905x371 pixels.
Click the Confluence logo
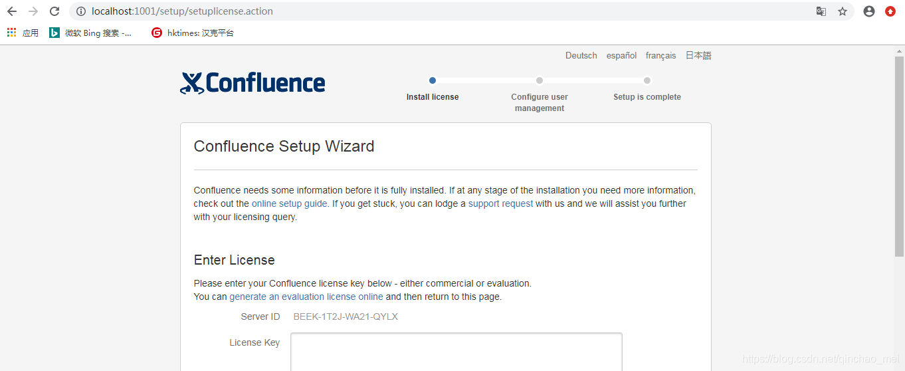[x=252, y=82]
